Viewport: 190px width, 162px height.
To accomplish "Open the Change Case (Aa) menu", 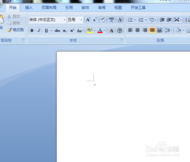I will [80, 30].
